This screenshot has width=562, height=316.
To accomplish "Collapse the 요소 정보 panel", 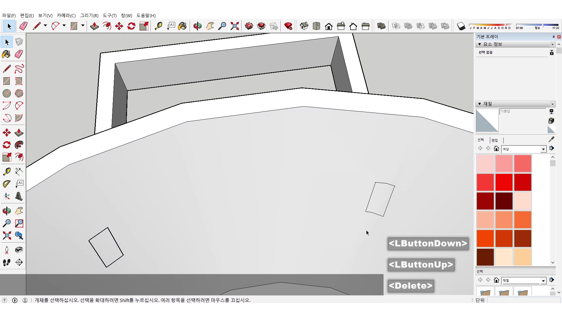I will click(x=479, y=44).
